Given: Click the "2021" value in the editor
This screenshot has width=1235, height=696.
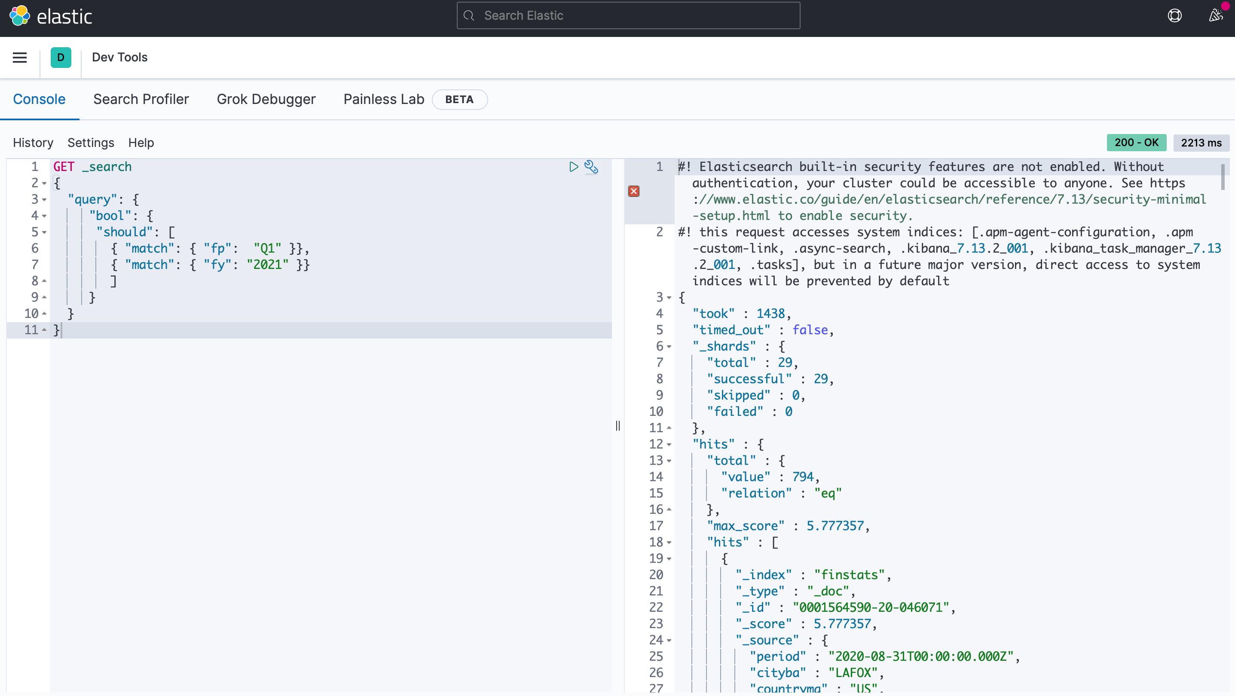Looking at the screenshot, I should tap(268, 265).
